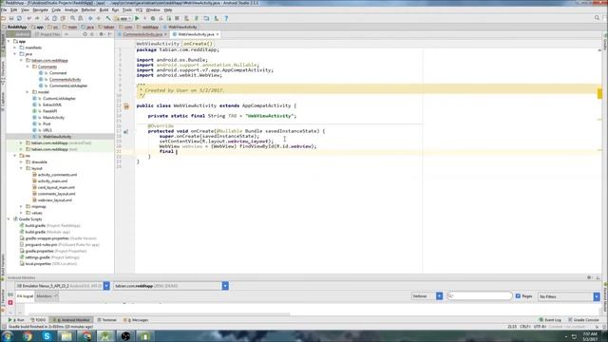
Task: Open the File menu
Action: tap(4, 9)
